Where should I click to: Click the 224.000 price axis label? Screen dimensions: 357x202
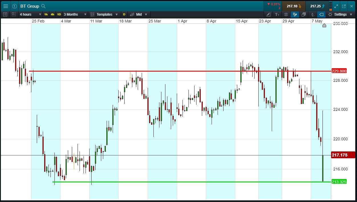tap(340, 109)
